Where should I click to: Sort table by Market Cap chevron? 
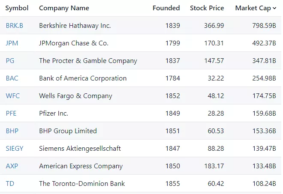click(274, 8)
